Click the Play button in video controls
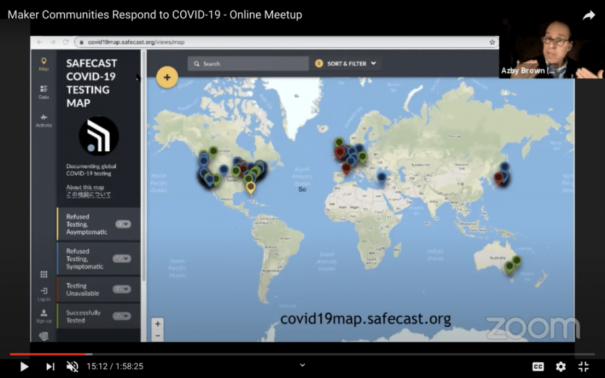Screen dimensions: 605x378 [24, 366]
